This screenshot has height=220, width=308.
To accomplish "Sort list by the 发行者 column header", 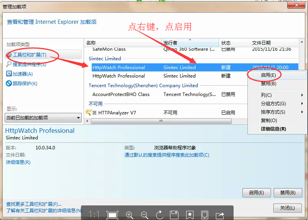I will click(x=170, y=43).
